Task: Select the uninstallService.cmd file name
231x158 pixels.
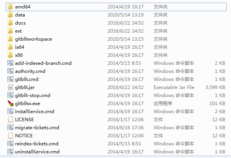Action: click(37, 152)
